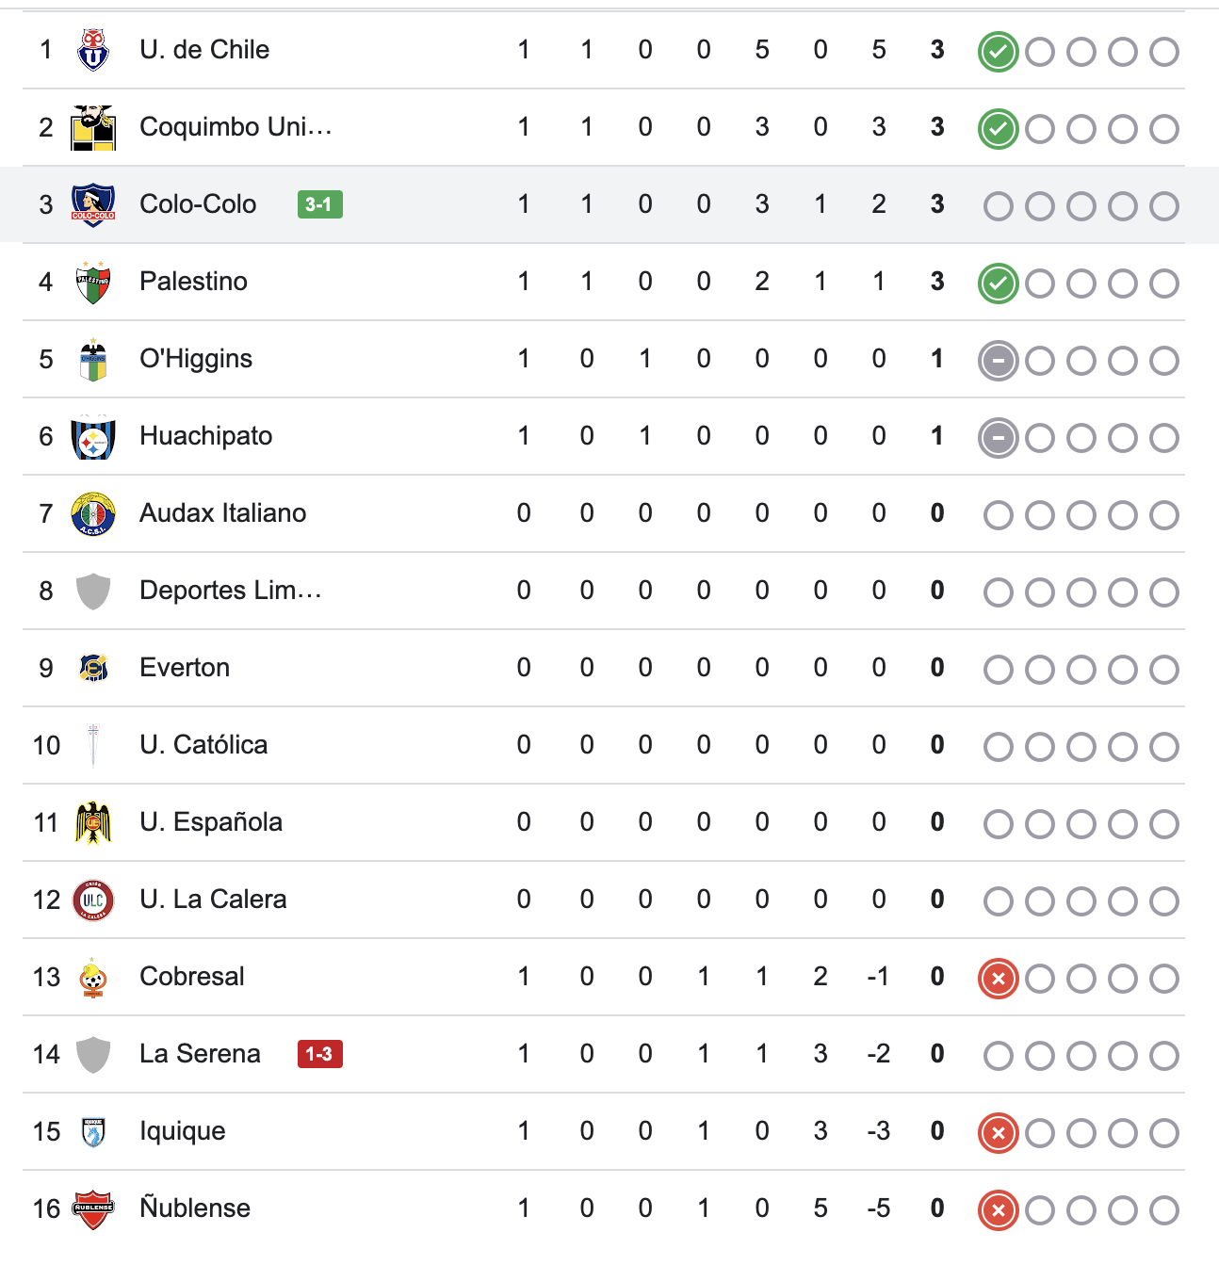Viewport: 1219px width, 1281px height.
Task: Select the Deportes Limache team name
Action: 231,591
